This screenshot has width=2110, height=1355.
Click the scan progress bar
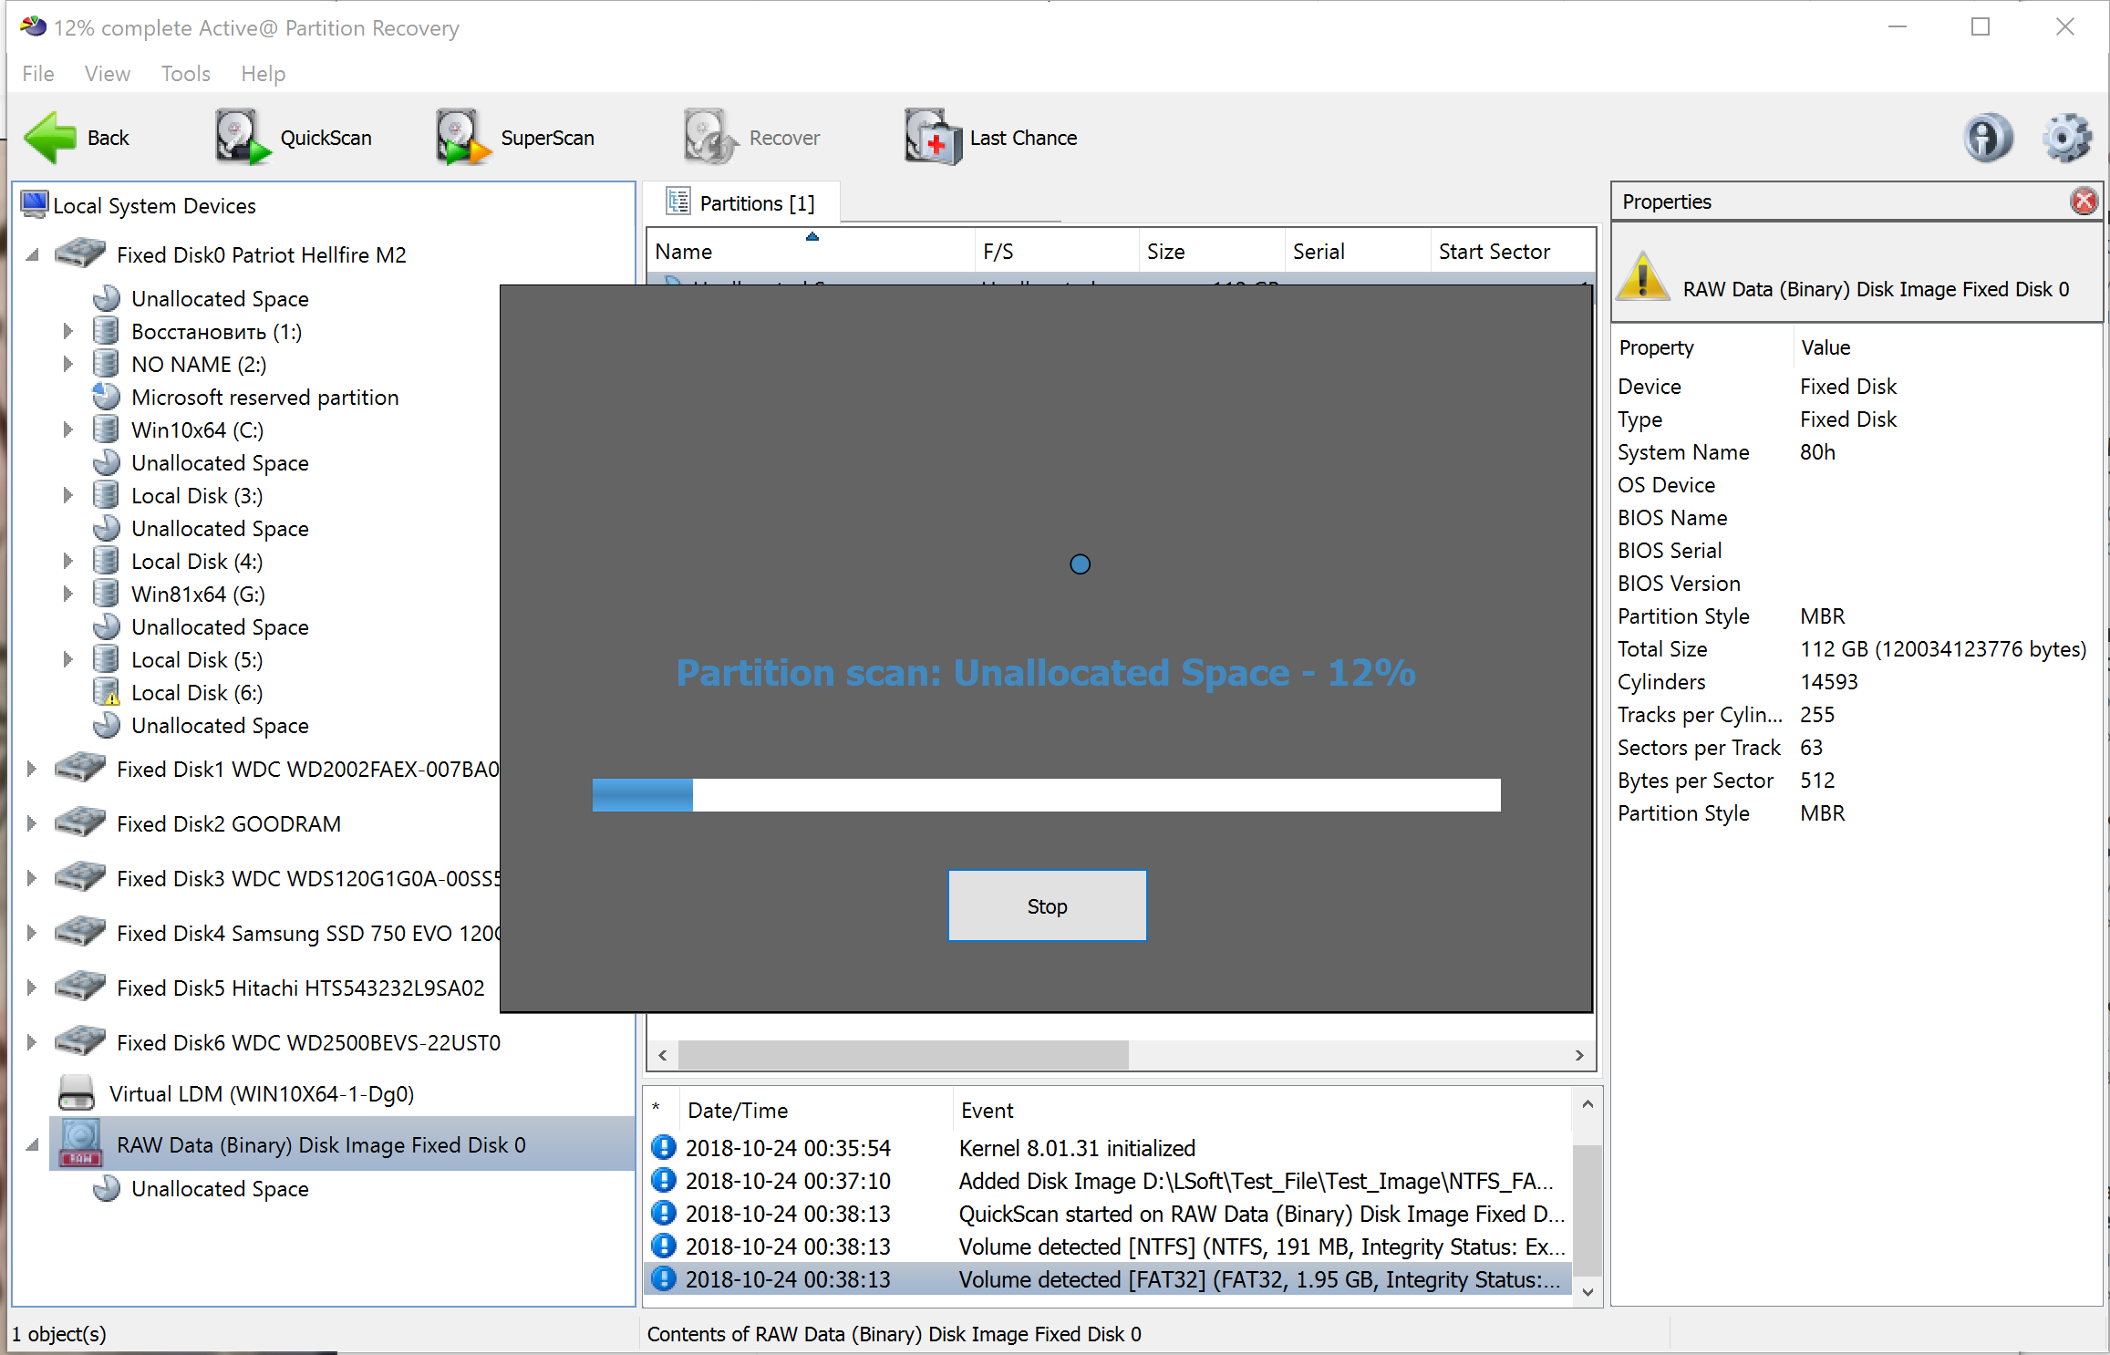tap(1046, 794)
